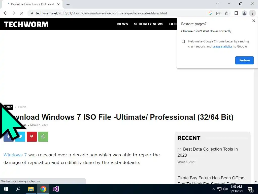Open the clock showing 8:06 AM

(x=236, y=189)
